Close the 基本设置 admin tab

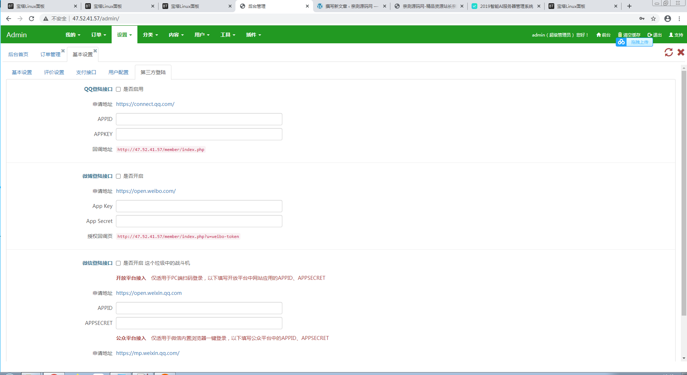tap(95, 50)
